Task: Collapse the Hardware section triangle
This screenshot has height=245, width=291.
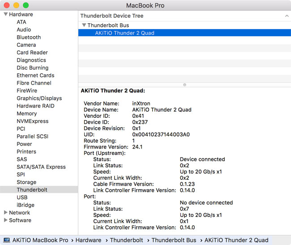Action: (x=5, y=14)
